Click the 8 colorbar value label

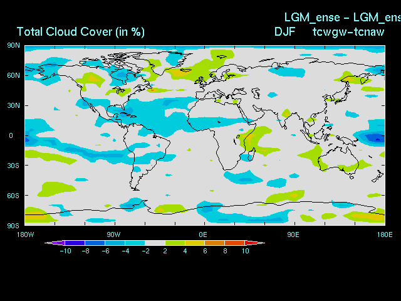point(225,251)
